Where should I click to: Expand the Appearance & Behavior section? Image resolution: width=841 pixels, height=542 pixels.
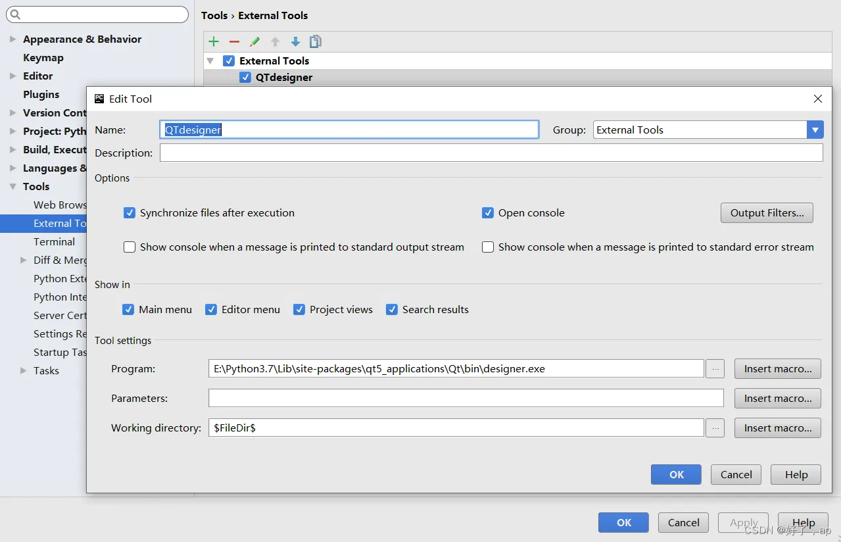[12, 39]
